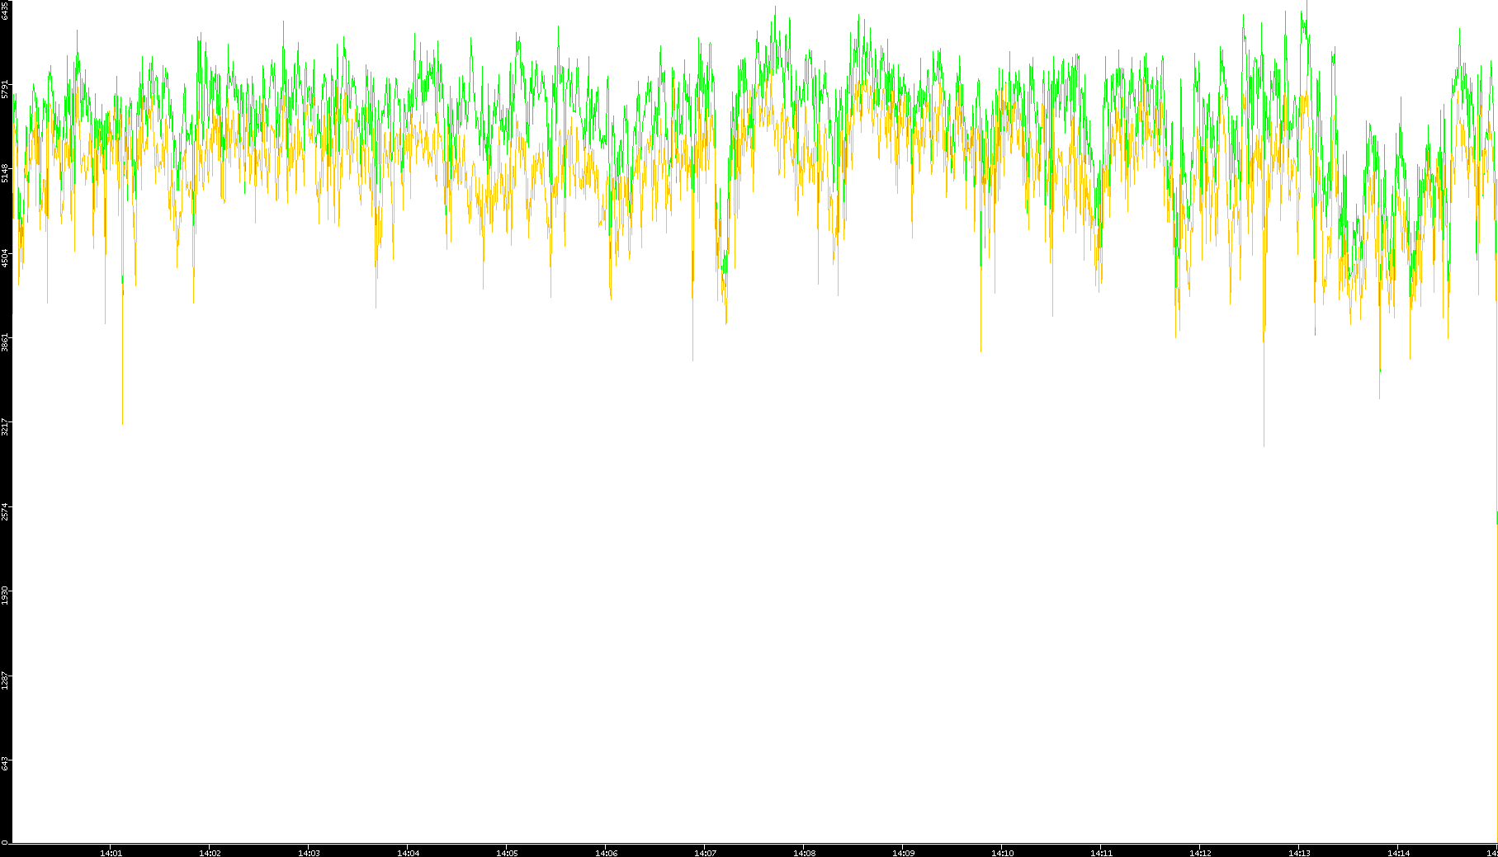
Task: Click the 14:01 time axis label
Action: [111, 853]
